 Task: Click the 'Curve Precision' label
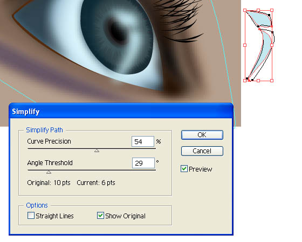click(x=49, y=141)
